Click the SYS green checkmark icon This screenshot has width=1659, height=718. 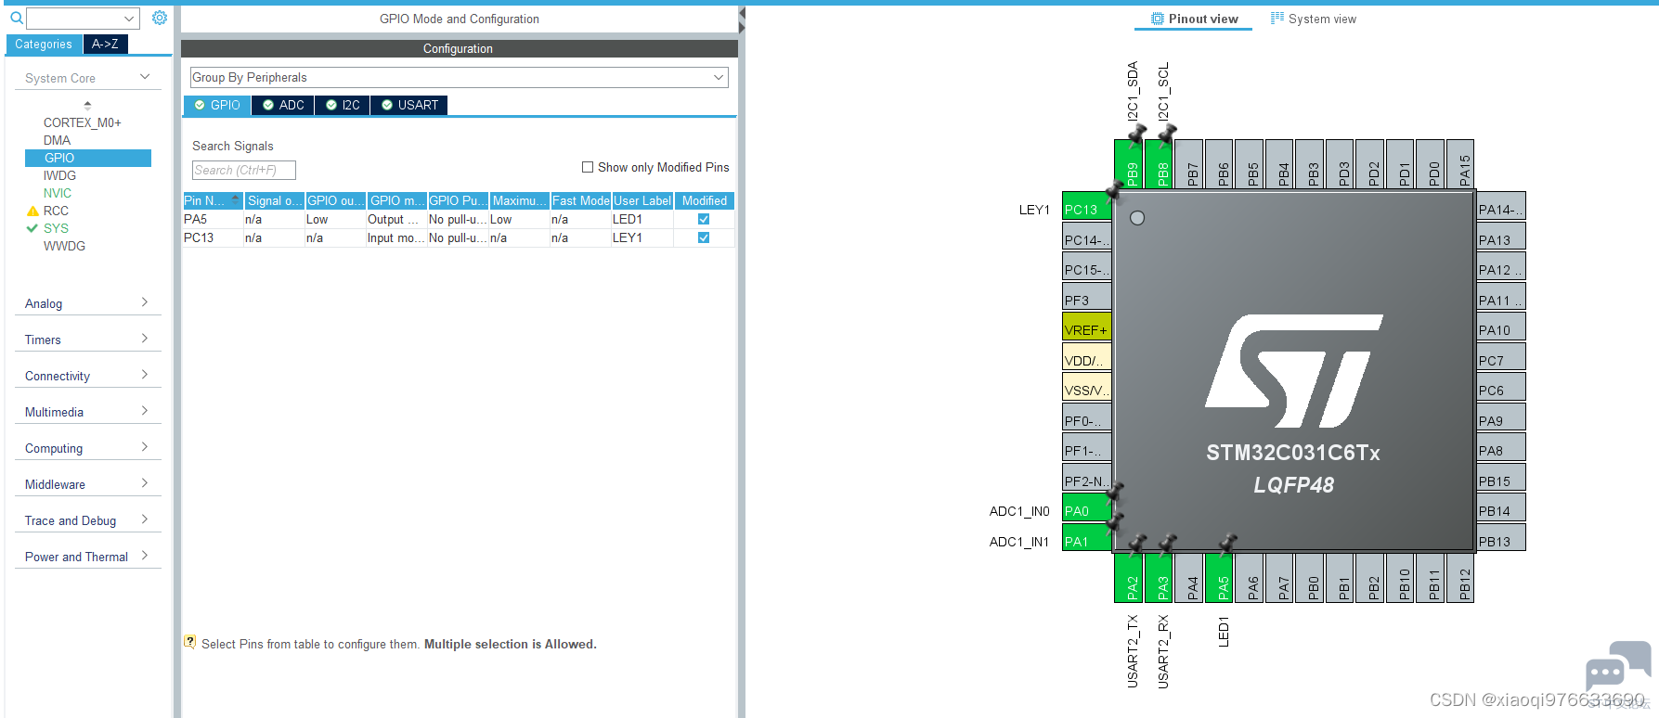coord(32,228)
